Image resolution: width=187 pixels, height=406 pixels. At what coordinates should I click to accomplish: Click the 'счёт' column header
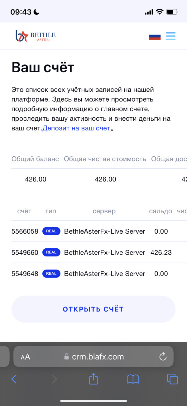coord(24,211)
